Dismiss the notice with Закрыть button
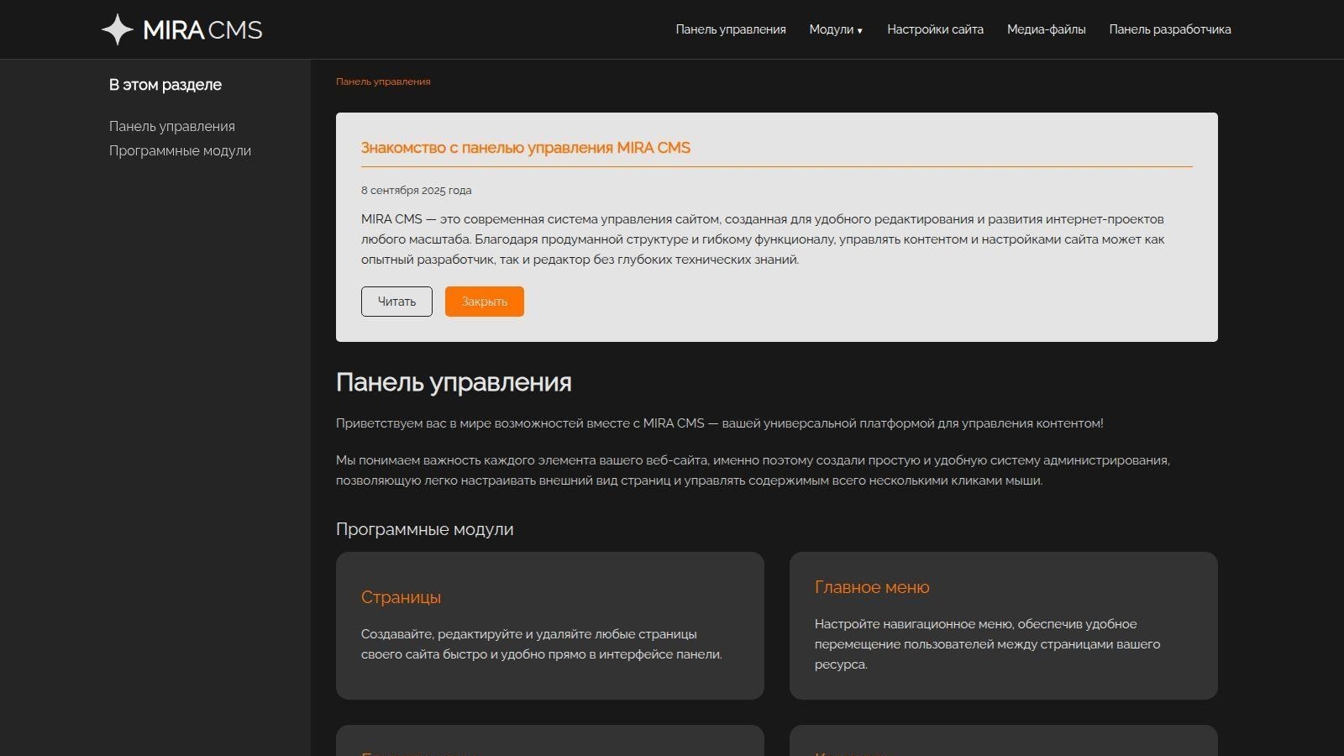This screenshot has height=756, width=1344. [x=484, y=302]
